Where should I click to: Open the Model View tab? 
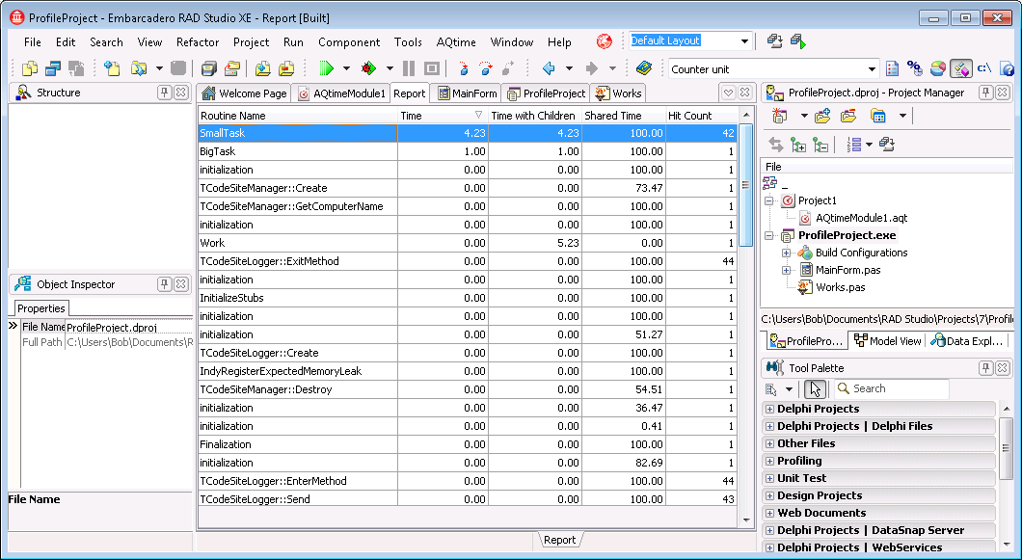pyautogui.click(x=888, y=341)
